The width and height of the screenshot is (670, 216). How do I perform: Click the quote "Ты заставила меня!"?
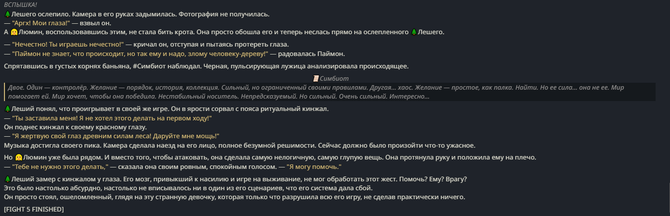click(112, 118)
